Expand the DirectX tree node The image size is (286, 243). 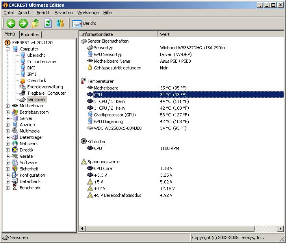(x=7, y=150)
